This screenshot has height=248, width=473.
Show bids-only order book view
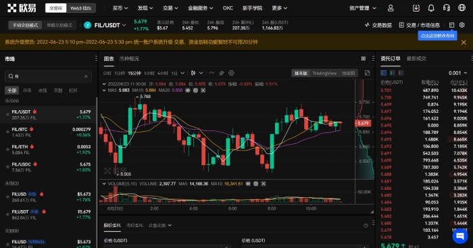(x=393, y=73)
